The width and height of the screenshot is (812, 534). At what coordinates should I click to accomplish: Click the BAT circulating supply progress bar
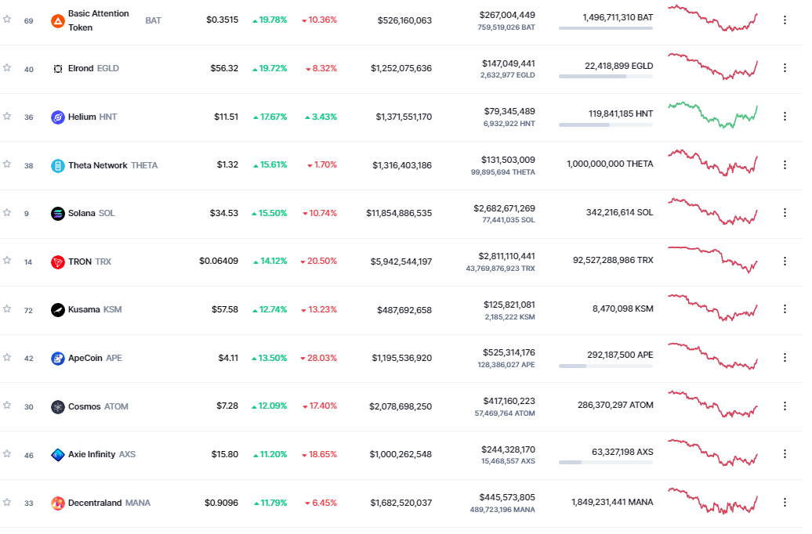pyautogui.click(x=606, y=28)
